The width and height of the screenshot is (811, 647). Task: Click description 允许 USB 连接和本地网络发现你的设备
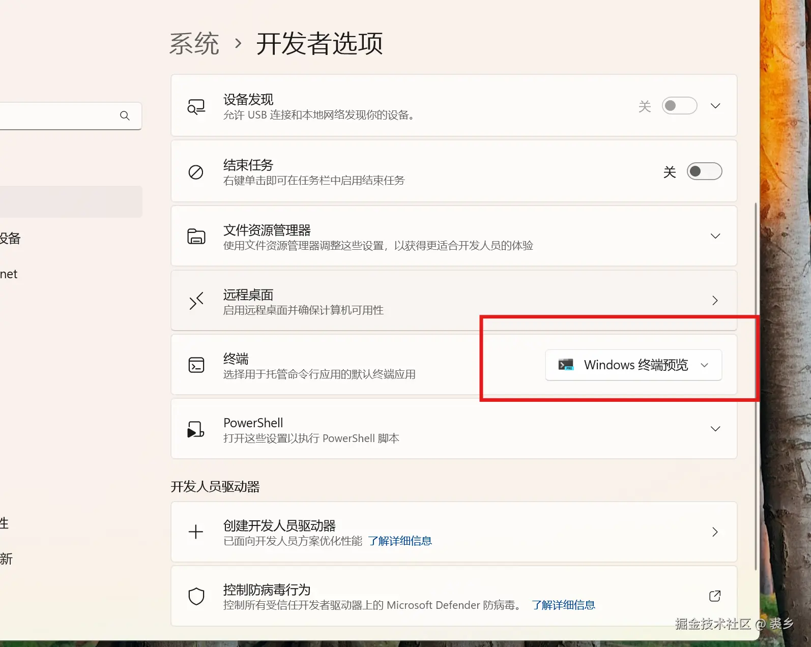click(319, 115)
